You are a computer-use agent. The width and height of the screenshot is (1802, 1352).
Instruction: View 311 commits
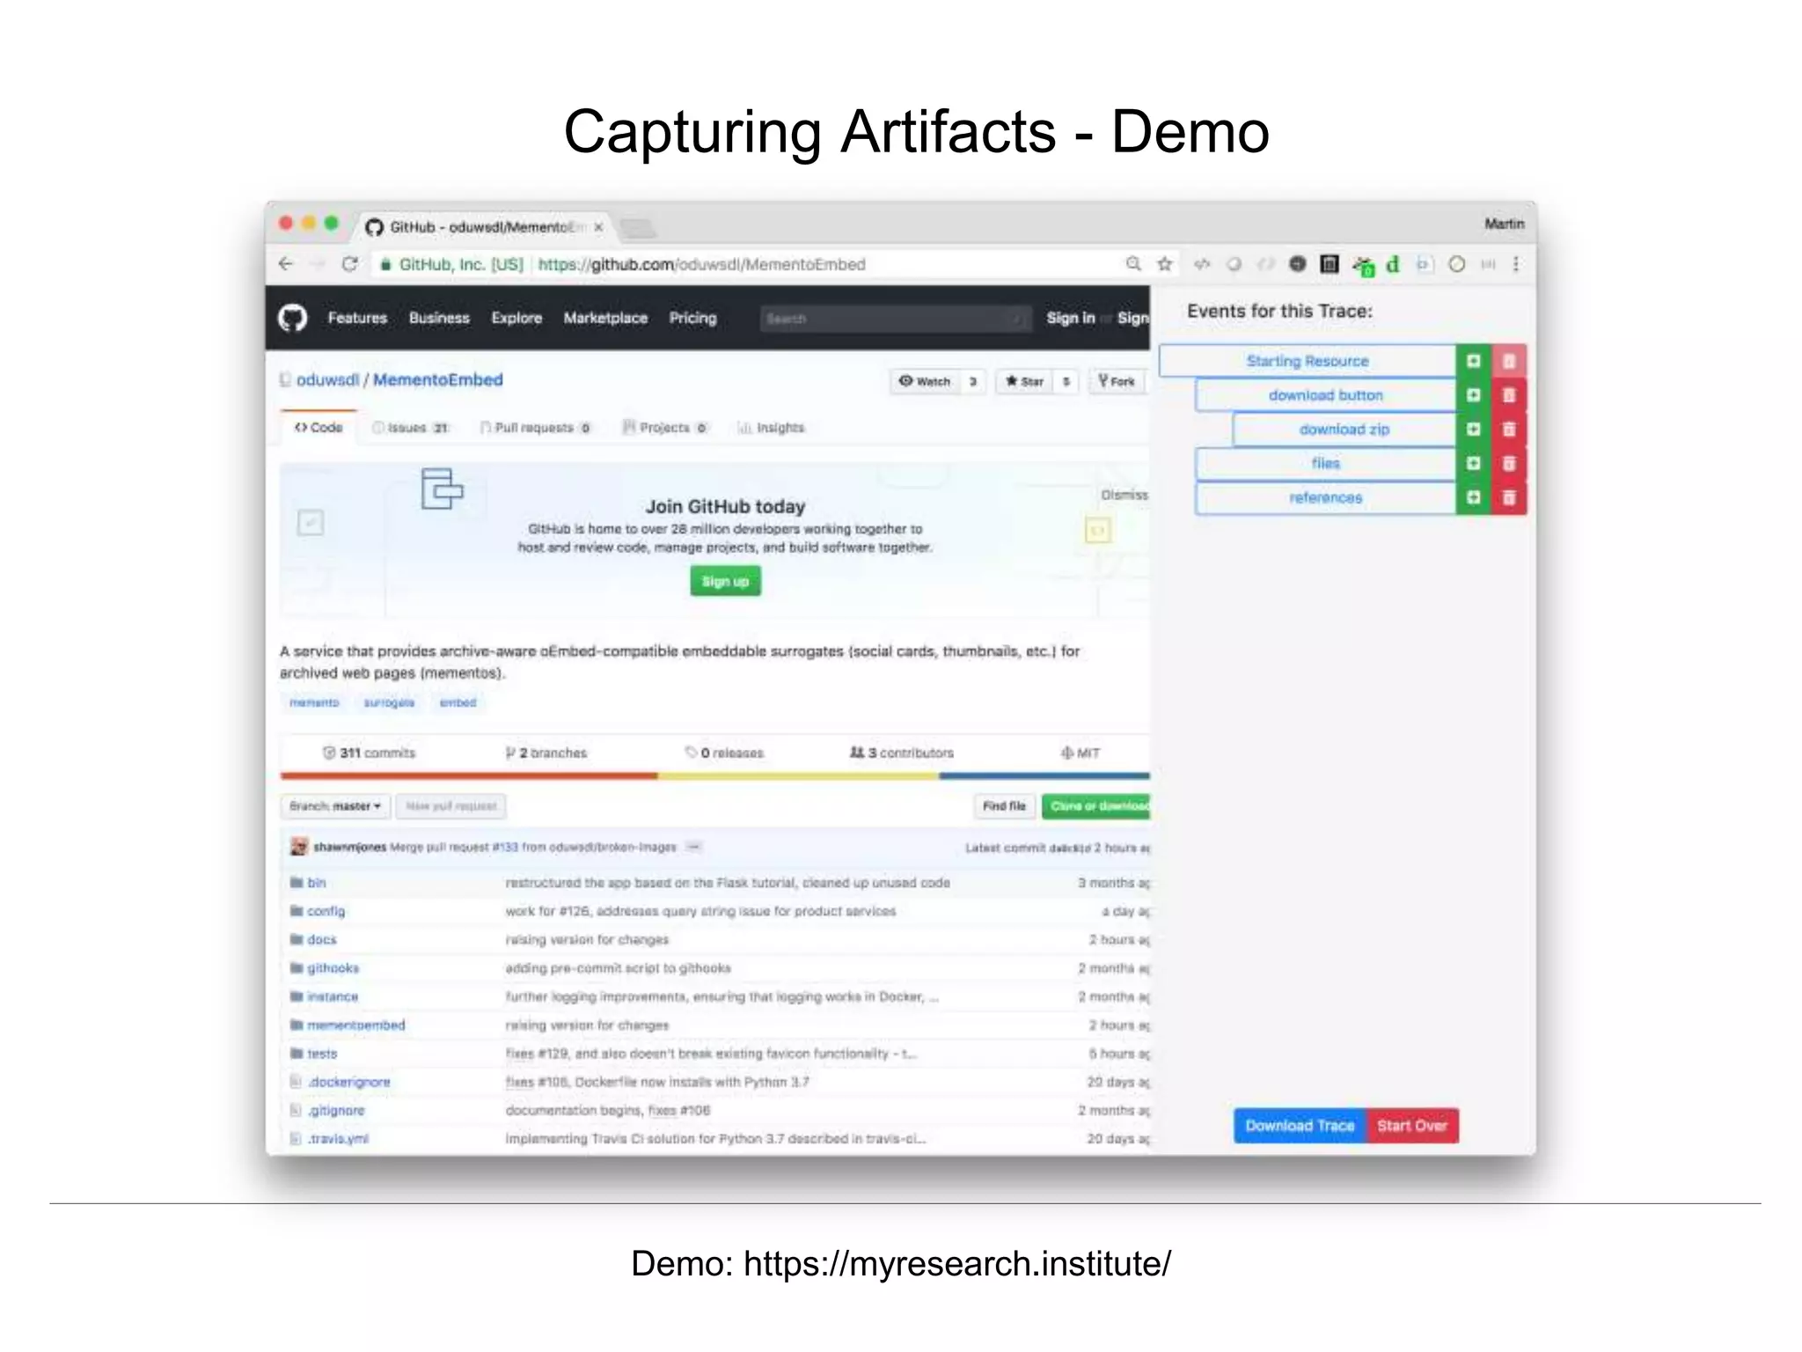(369, 753)
